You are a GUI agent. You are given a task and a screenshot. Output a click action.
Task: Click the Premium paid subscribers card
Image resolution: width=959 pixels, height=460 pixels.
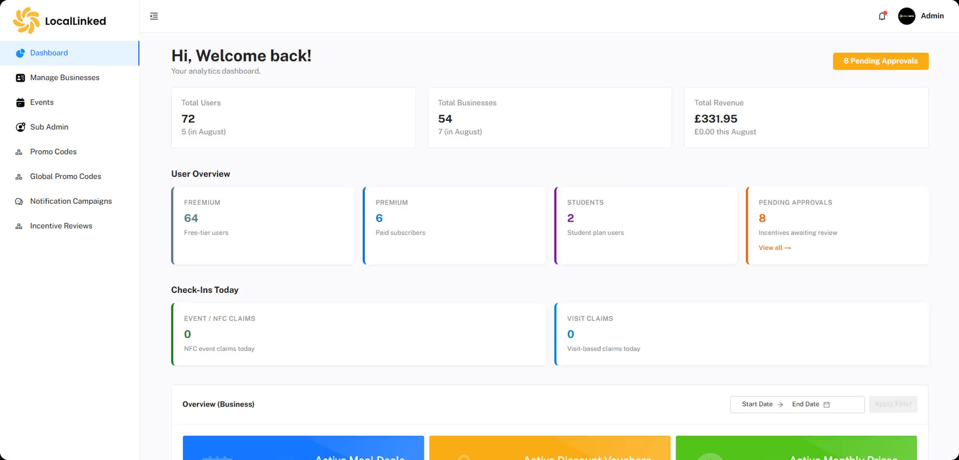click(454, 226)
